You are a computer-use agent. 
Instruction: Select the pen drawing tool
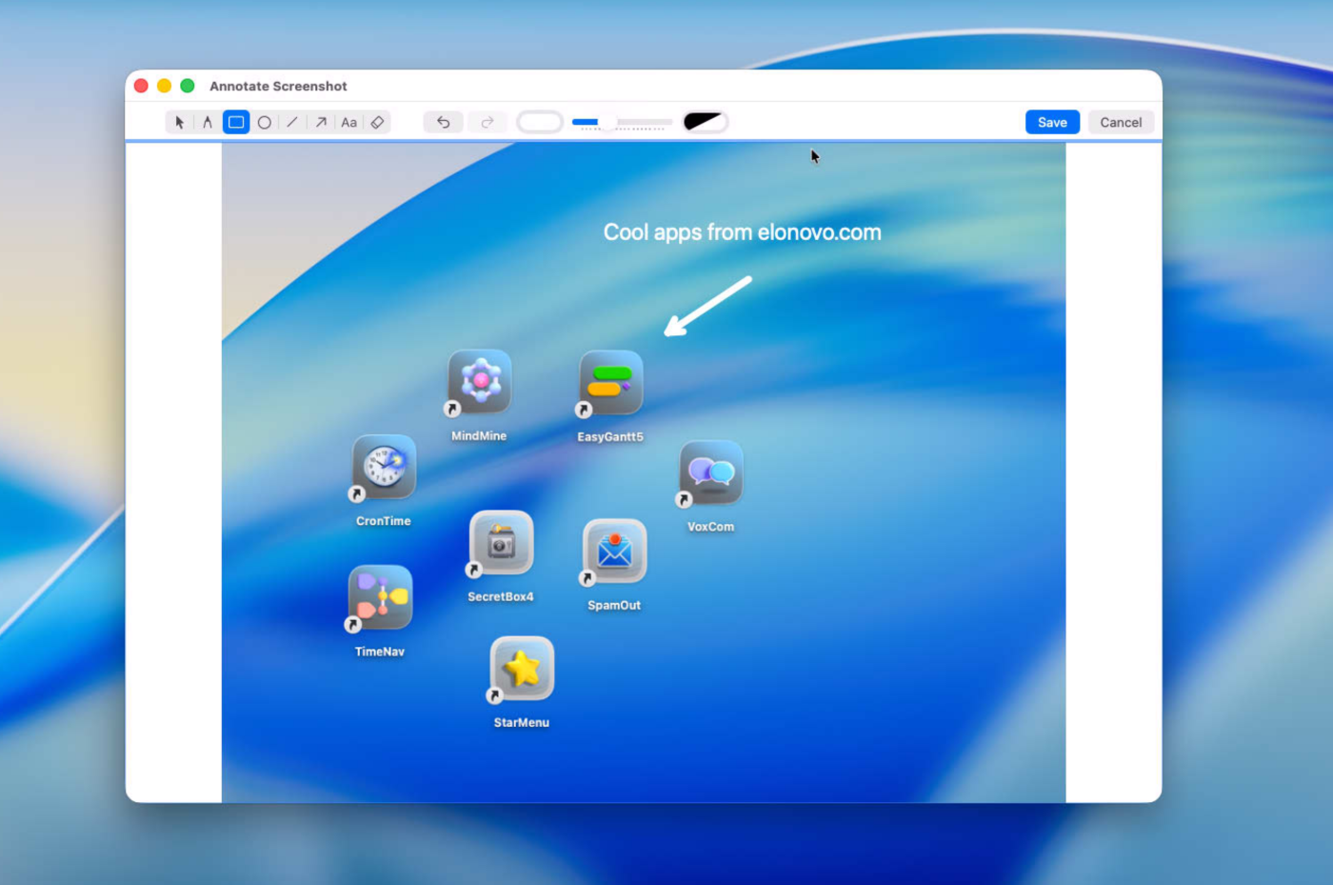click(207, 122)
